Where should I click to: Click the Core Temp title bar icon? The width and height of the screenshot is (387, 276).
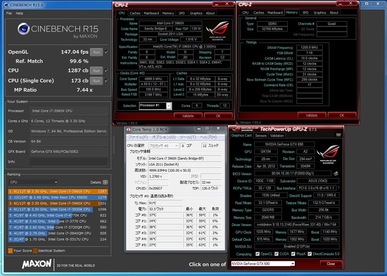128,130
